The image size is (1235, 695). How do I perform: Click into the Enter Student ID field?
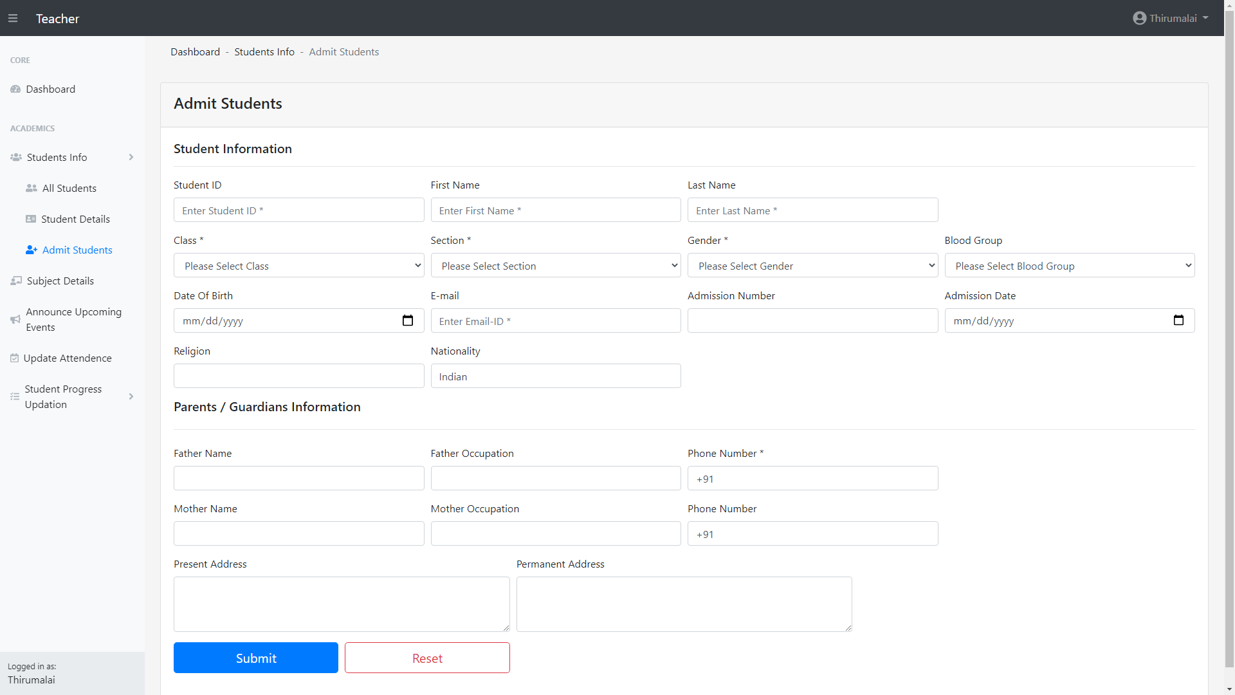pyautogui.click(x=298, y=210)
